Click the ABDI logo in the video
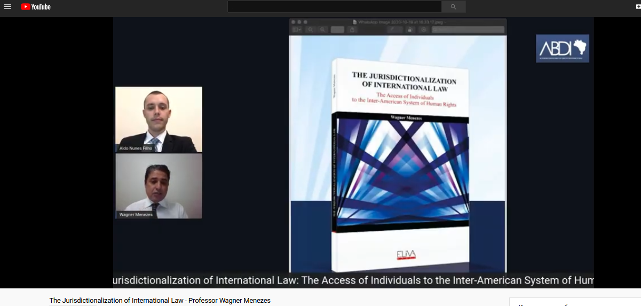Image resolution: width=641 pixels, height=306 pixels. pos(562,49)
